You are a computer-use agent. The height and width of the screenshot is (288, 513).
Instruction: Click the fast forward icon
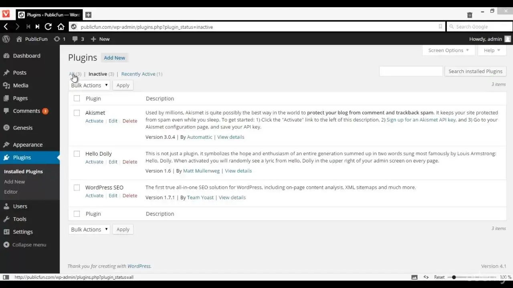(37, 27)
